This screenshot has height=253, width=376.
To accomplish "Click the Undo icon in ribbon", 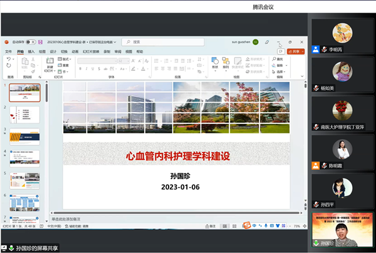I will tap(9, 59).
